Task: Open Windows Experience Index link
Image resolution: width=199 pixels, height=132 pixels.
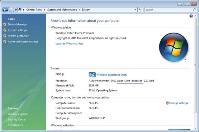Action: 112,75
